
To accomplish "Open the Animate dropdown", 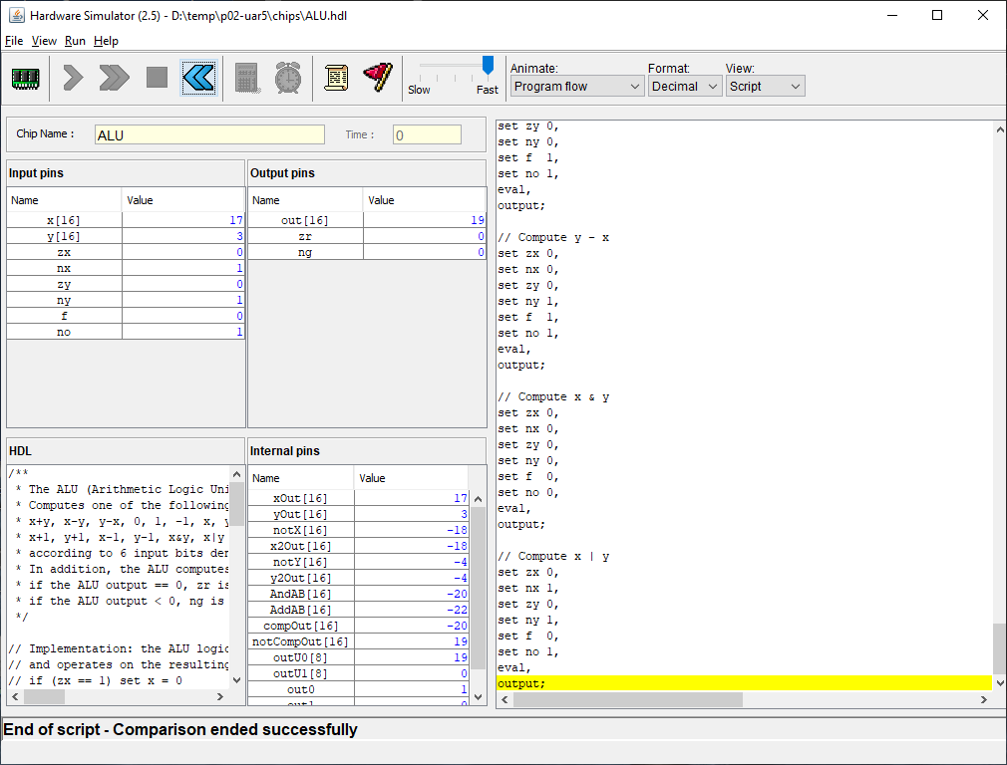I will (577, 87).
